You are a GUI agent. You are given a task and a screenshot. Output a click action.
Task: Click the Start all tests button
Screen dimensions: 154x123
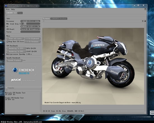coord(15,38)
